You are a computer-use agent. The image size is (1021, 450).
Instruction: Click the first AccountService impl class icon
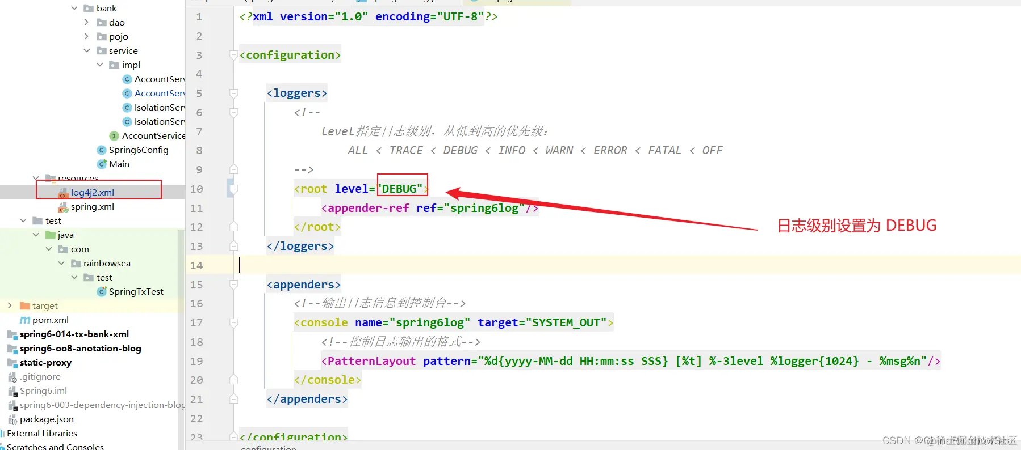[x=127, y=79]
